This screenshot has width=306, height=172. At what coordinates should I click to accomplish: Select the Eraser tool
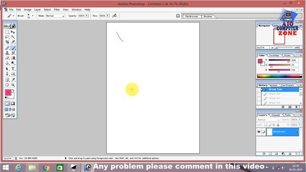coord(7,58)
